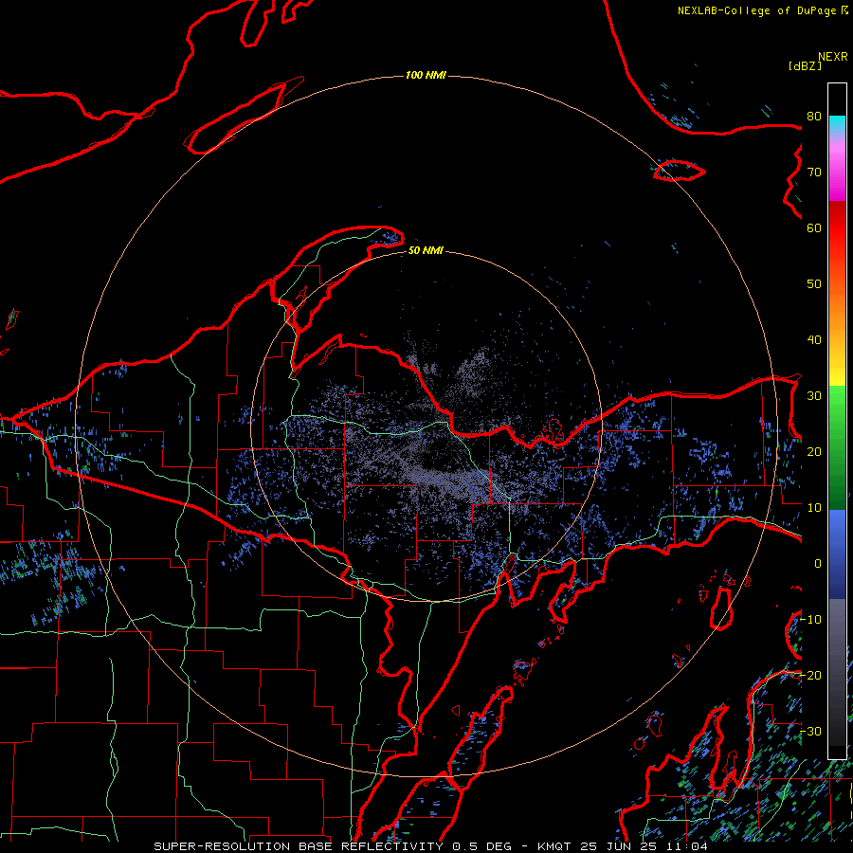Image resolution: width=853 pixels, height=853 pixels.
Task: Click the 0 dBZ value on legend
Action: 817,564
